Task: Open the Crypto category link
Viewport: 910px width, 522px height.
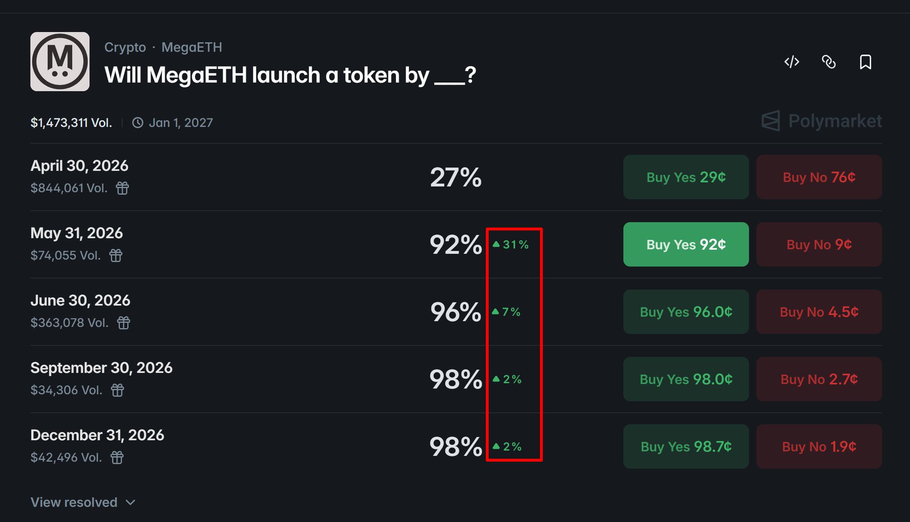Action: [x=125, y=47]
